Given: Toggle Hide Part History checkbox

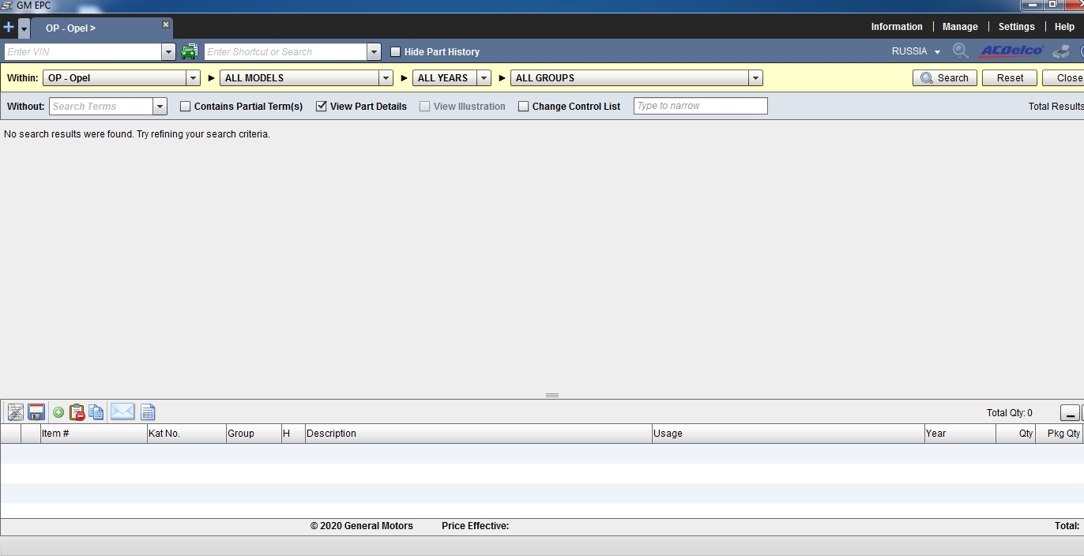Looking at the screenshot, I should [396, 52].
